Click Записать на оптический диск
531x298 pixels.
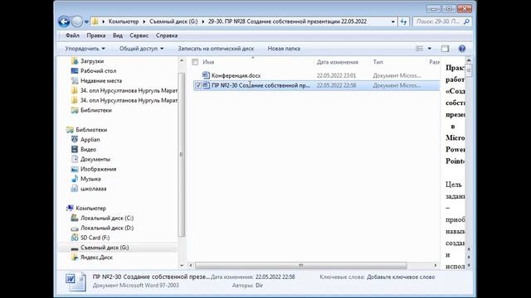pos(216,49)
